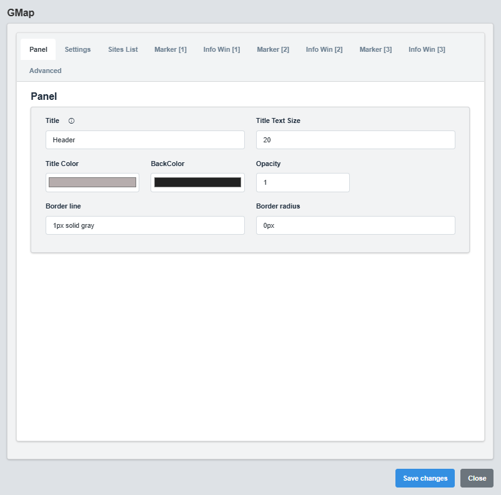This screenshot has width=501, height=495.
Task: Select the Marker [1] tab
Action: (170, 49)
